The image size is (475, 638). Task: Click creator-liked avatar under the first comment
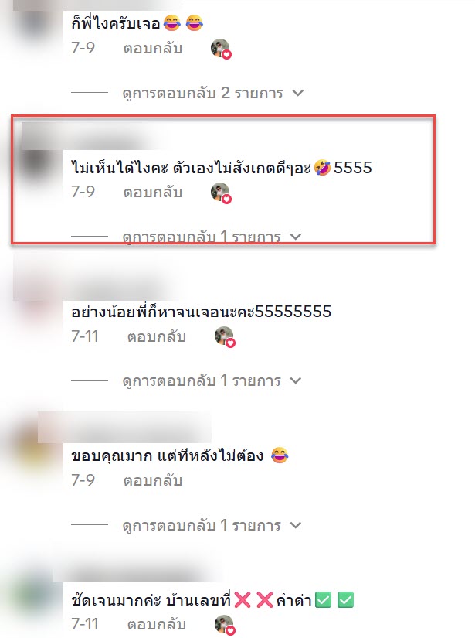221,49
